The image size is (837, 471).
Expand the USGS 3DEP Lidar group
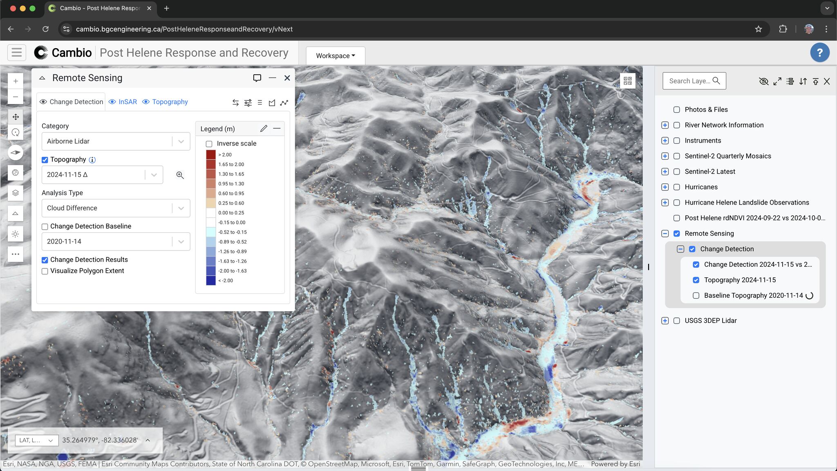pyautogui.click(x=665, y=321)
